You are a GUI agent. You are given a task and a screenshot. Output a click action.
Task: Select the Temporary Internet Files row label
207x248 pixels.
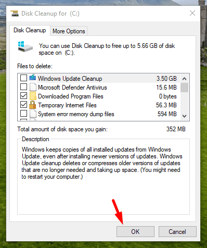coord(67,105)
